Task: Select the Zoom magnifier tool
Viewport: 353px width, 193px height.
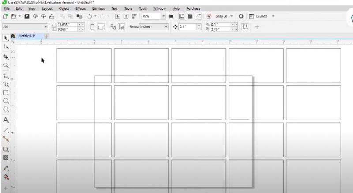Action: coord(6,65)
